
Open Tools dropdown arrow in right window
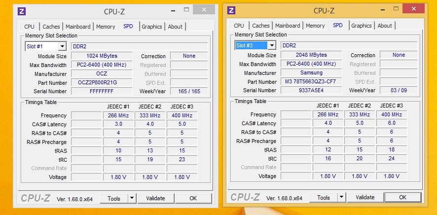tap(341, 197)
